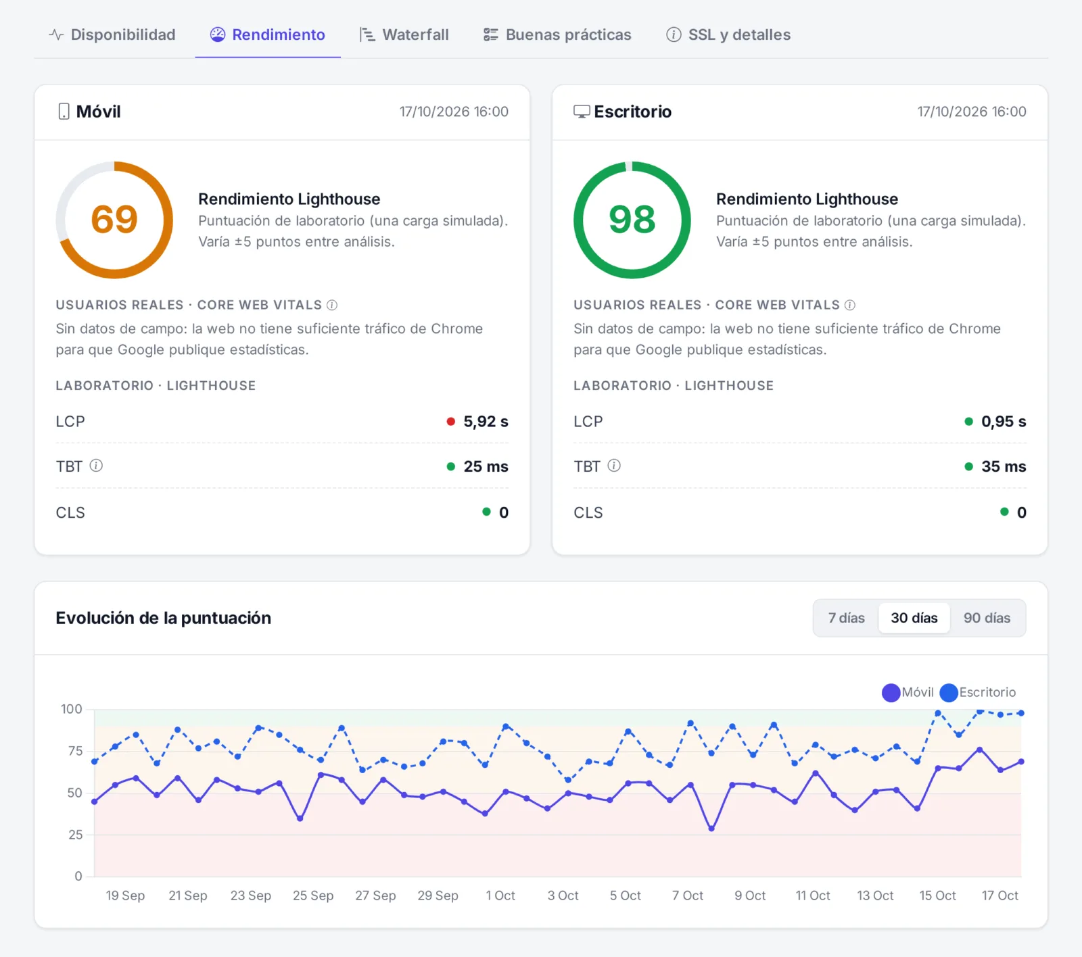The image size is (1082, 957).
Task: Open Core Web Vitals info in Escritorio card
Action: point(850,305)
